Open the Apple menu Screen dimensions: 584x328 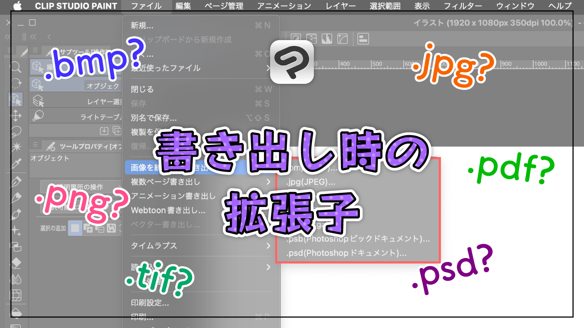click(x=18, y=6)
